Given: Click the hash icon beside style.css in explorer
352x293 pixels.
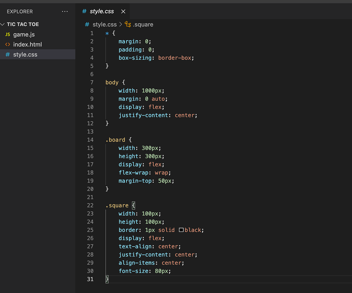Looking at the screenshot, I should click(x=8, y=54).
